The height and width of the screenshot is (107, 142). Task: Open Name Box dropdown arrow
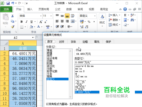tap(33, 38)
